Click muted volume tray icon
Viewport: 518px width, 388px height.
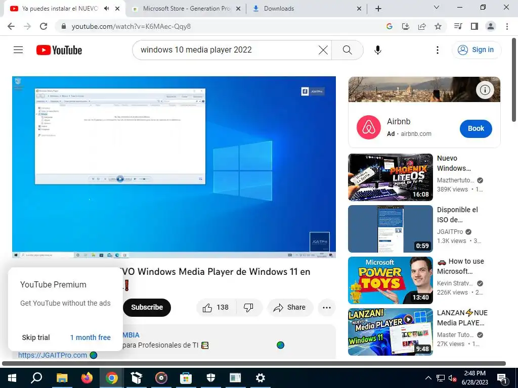(x=453, y=378)
